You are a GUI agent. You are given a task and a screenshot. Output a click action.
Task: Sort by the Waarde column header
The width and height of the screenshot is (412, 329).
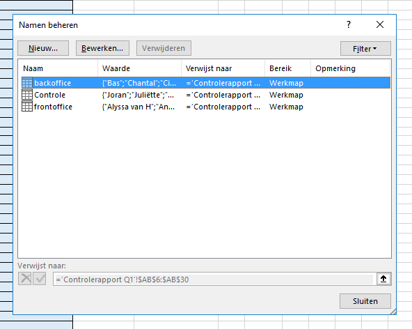tap(139, 68)
